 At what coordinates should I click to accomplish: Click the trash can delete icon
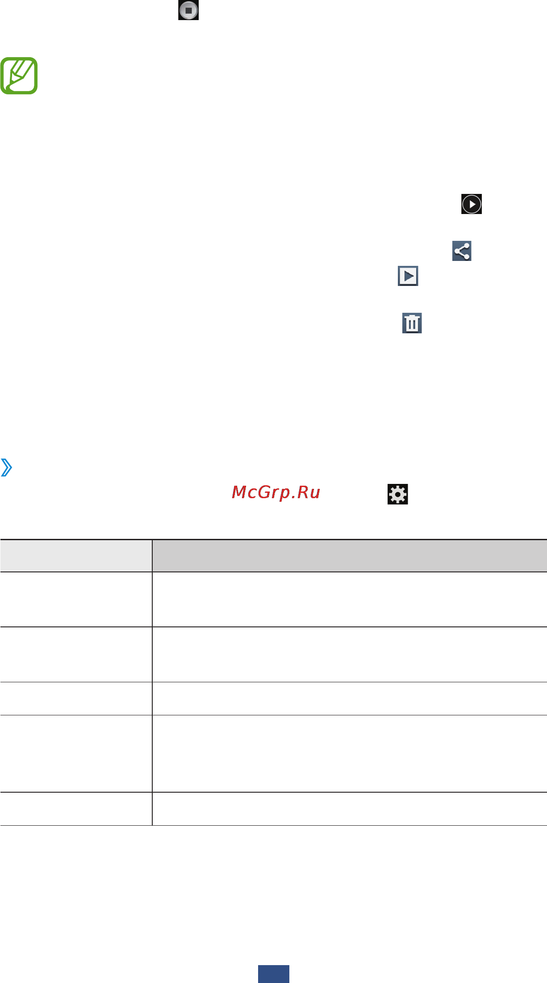coord(412,323)
